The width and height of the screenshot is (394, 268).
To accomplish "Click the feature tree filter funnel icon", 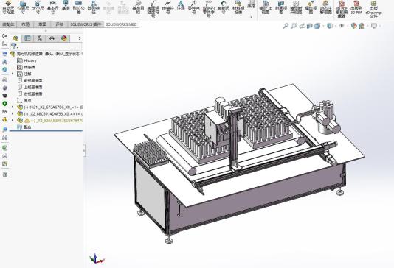I will (x=14, y=46).
